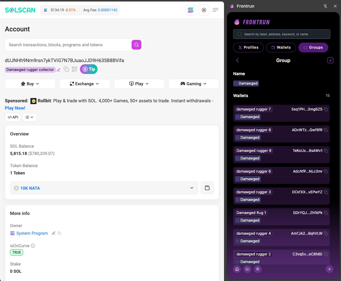Open the System Program owner link

[32, 233]
